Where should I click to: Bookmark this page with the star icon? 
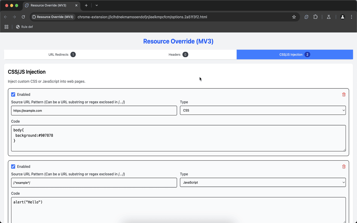[294, 17]
